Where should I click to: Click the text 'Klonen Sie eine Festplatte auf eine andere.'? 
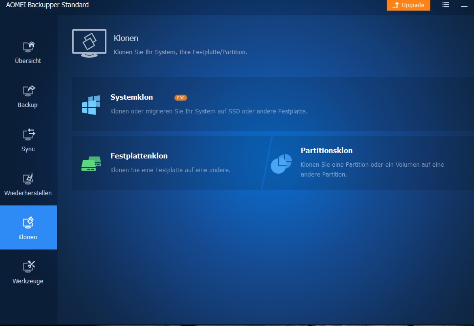click(x=170, y=170)
